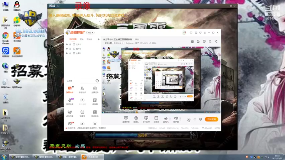The height and width of the screenshot is (160, 285).
Task: Switch to first taskbar window
Action: click(20, 157)
